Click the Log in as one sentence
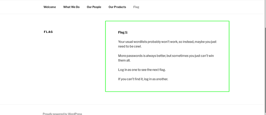 click(142, 70)
